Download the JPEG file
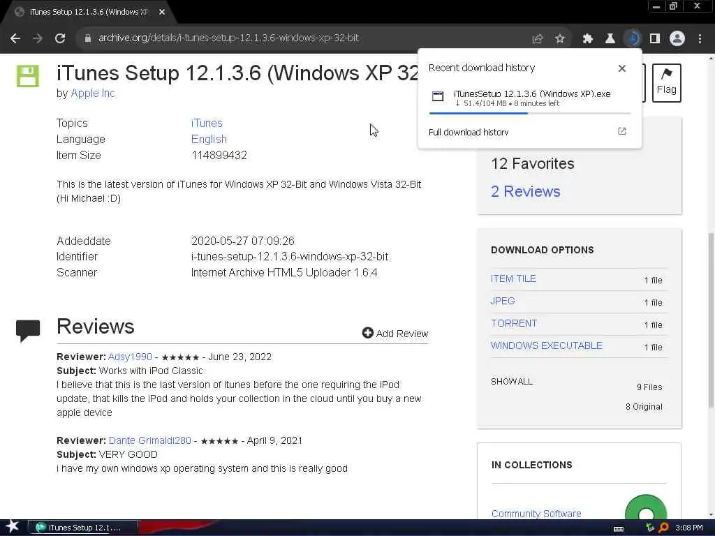The image size is (715, 536). (503, 301)
